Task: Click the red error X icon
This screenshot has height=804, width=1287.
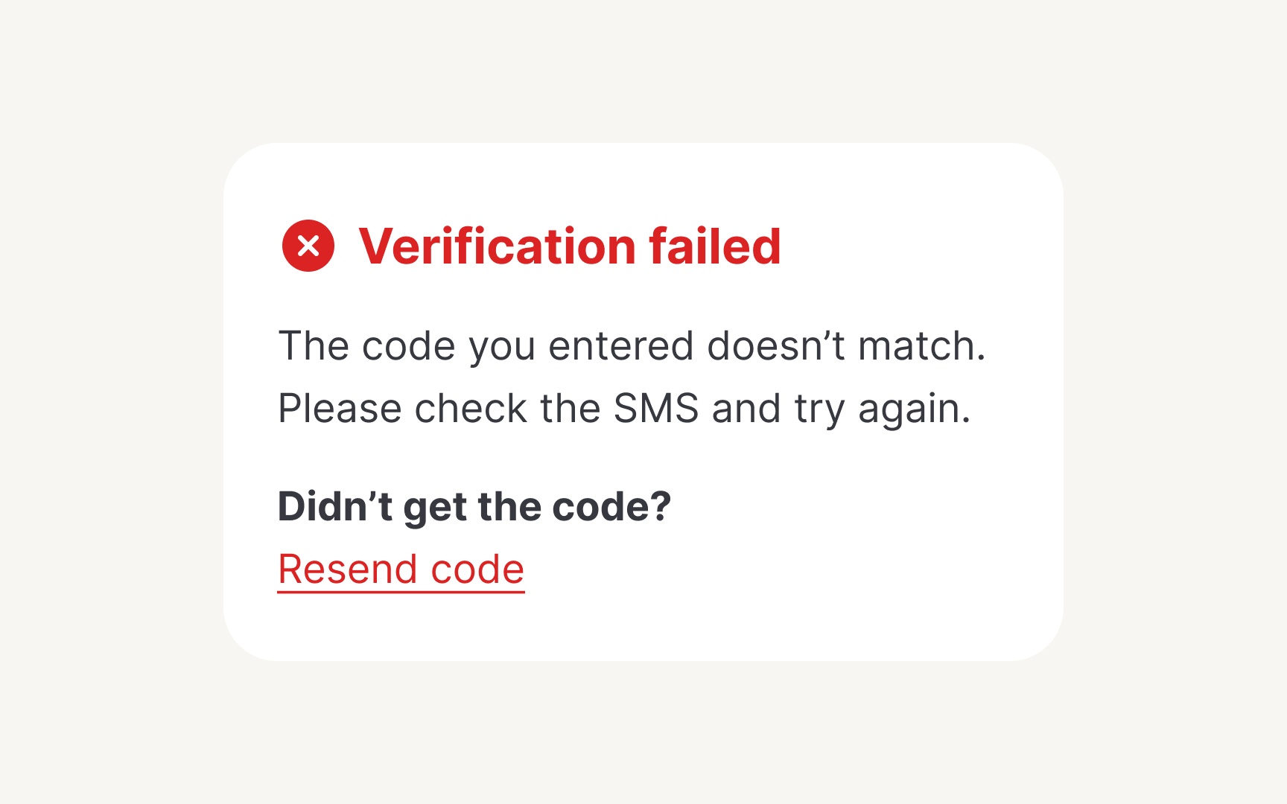Action: coord(308,246)
